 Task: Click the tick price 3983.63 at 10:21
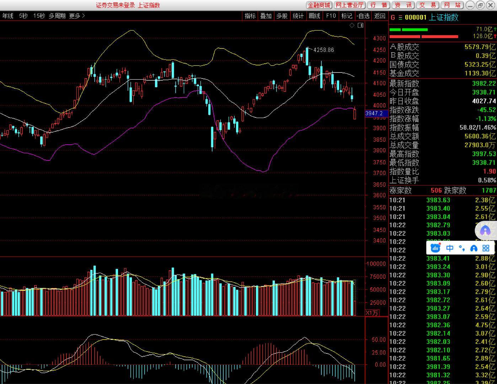pyautogui.click(x=438, y=200)
